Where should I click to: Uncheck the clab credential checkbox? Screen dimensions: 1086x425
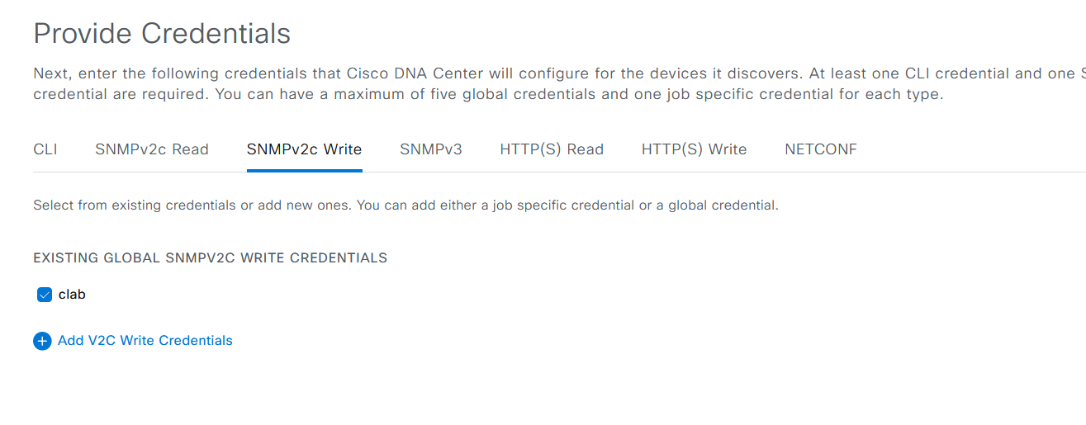tap(45, 295)
